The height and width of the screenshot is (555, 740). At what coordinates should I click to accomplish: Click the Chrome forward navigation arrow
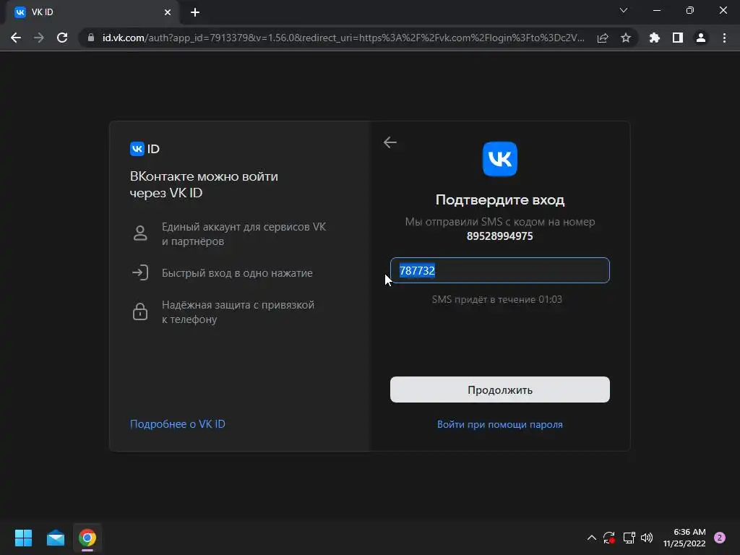coord(39,38)
